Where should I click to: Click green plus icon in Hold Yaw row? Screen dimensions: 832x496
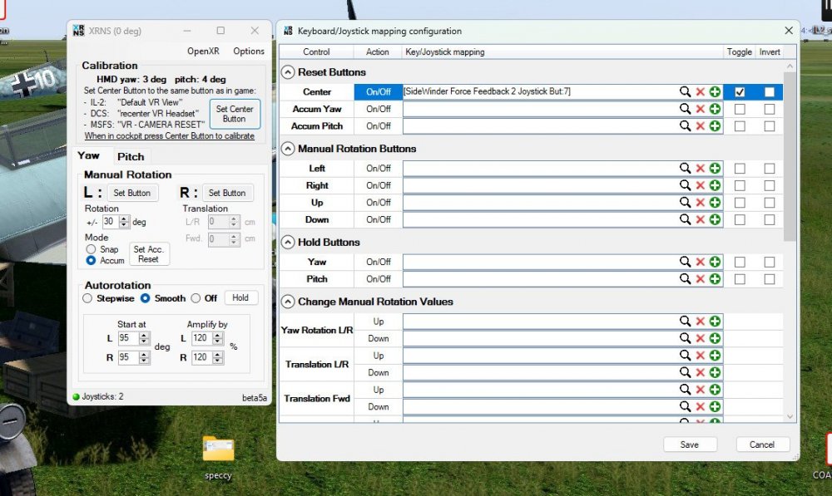click(x=715, y=262)
